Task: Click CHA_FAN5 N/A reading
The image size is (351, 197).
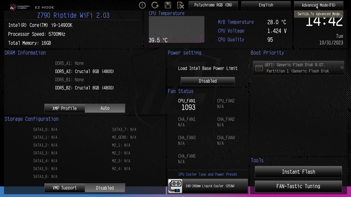Action: pos(181,162)
